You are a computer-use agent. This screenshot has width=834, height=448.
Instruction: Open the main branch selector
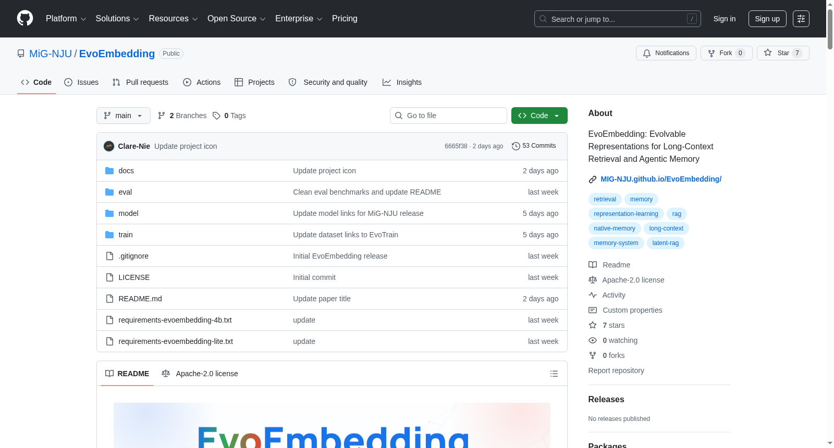(124, 116)
